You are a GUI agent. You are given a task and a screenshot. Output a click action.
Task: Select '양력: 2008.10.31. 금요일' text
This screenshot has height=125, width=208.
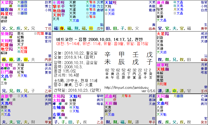pyautogui.click(x=75, y=63)
